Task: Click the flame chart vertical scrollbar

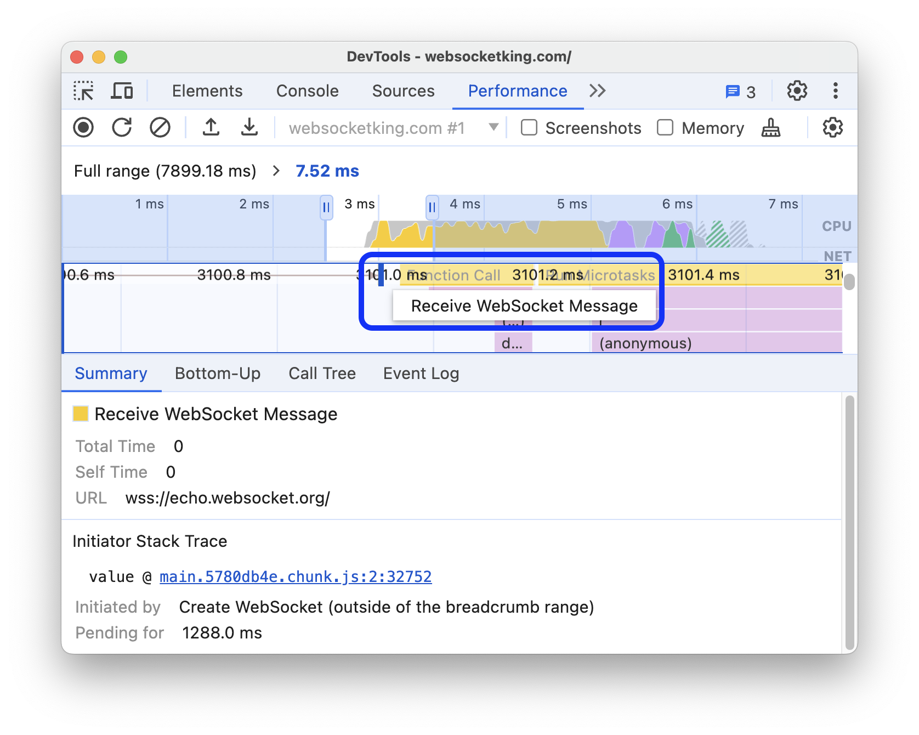Action: click(x=848, y=282)
